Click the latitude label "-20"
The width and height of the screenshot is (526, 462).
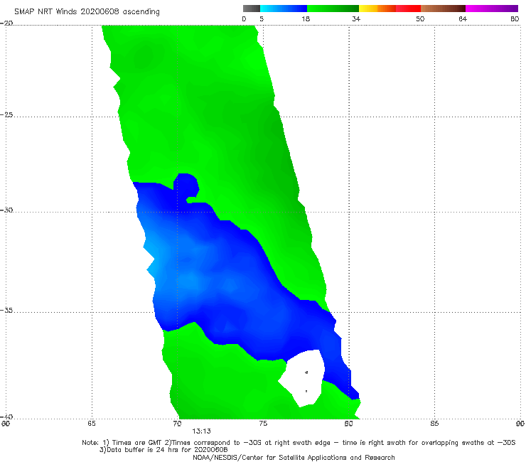click(6, 23)
